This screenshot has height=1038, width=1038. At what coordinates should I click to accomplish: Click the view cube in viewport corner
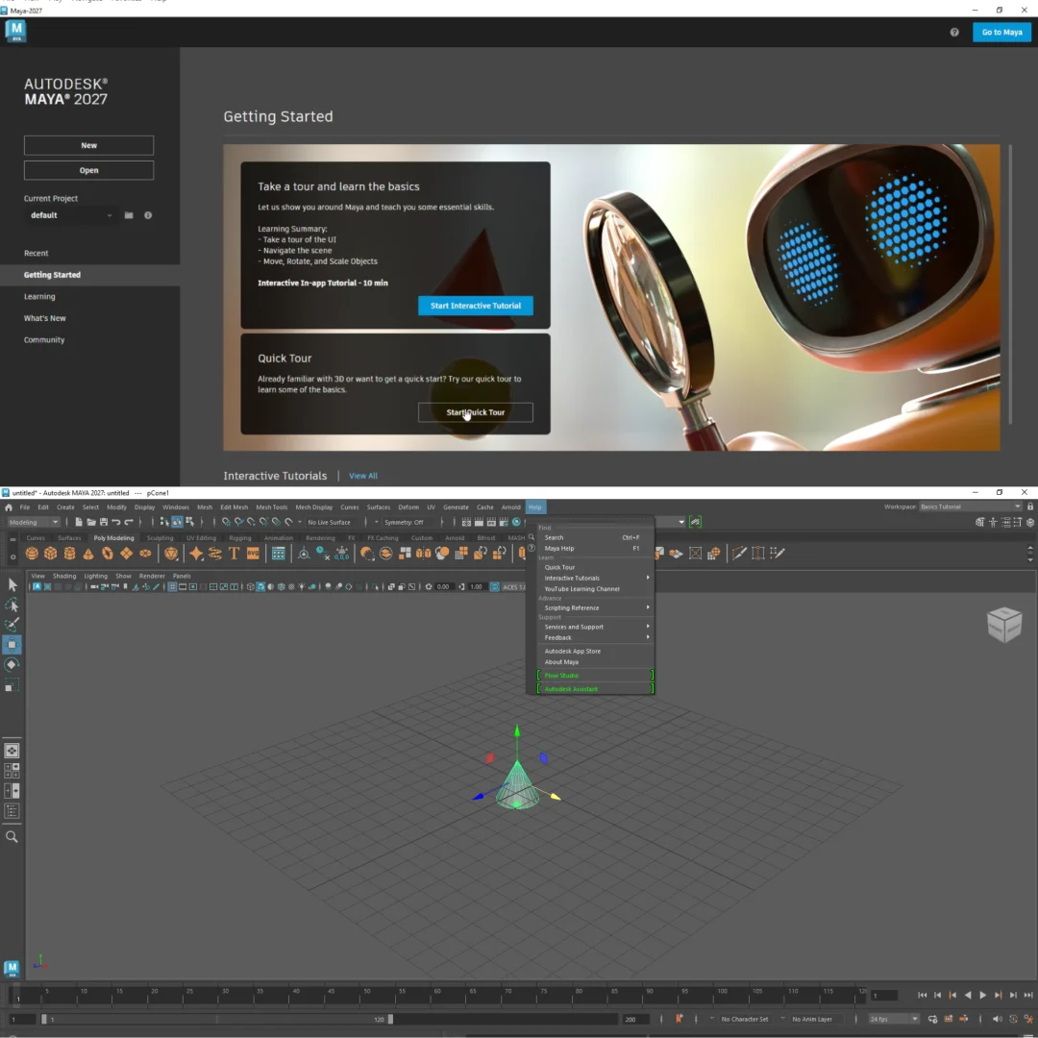(1004, 625)
